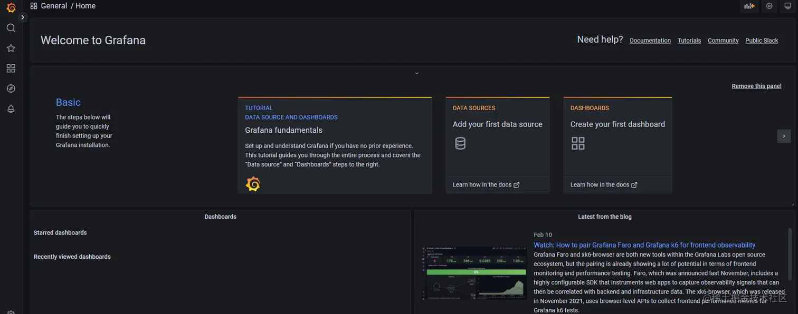Click the Grafana logo home icon
Viewport: 798px width, 314px height.
point(11,7)
